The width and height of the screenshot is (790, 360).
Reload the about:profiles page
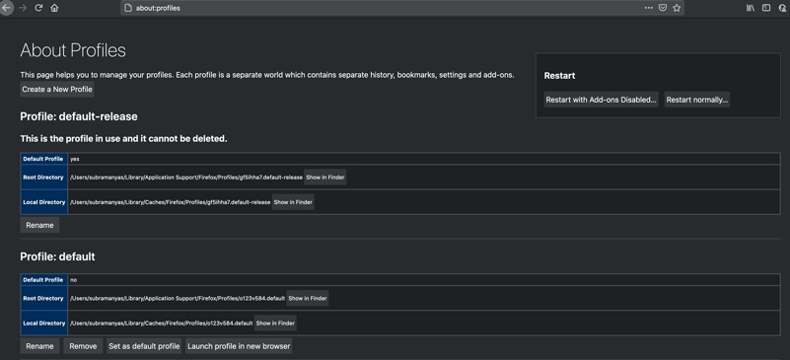[x=38, y=8]
